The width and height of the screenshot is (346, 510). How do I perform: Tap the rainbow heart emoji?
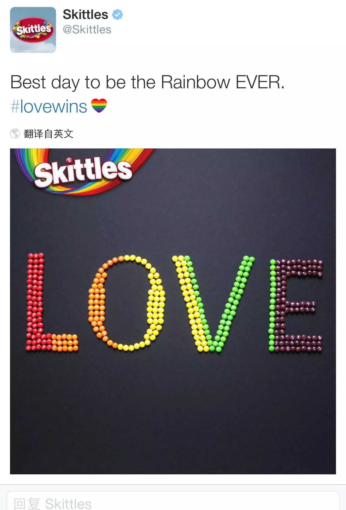coord(99,106)
